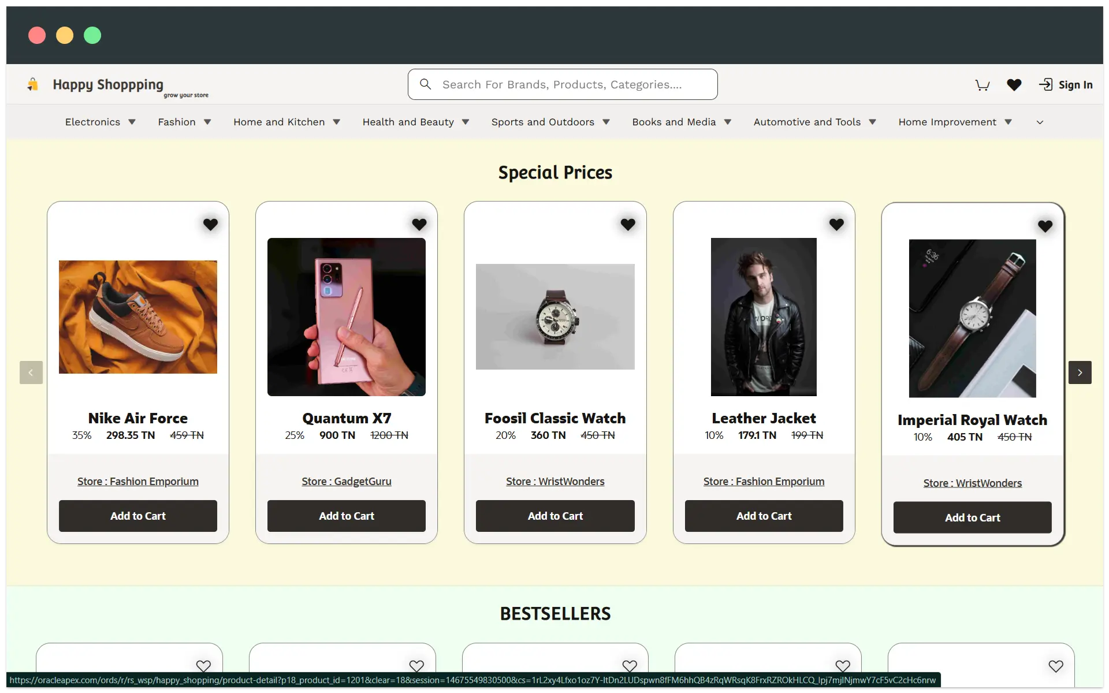Click the right carousel arrow
The height and width of the screenshot is (693, 1109).
[1080, 372]
